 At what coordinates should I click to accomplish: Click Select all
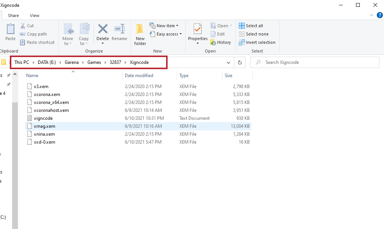coord(251,26)
